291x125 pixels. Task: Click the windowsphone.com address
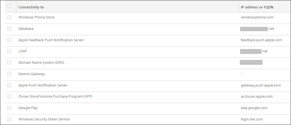[x=257, y=17]
